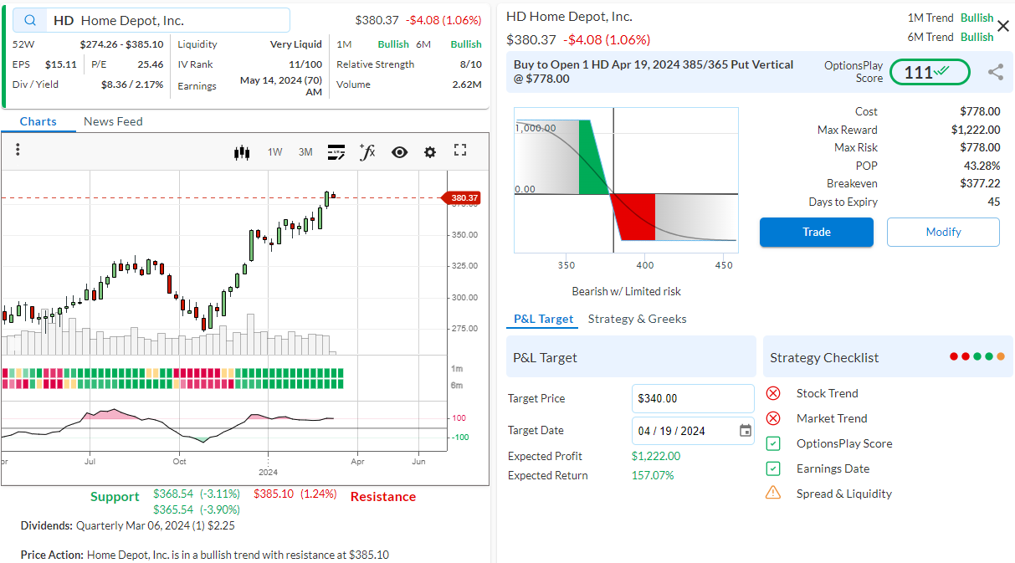Click the OptionsPlay Score passed checkmark icon
The image size is (1015, 563).
773,443
